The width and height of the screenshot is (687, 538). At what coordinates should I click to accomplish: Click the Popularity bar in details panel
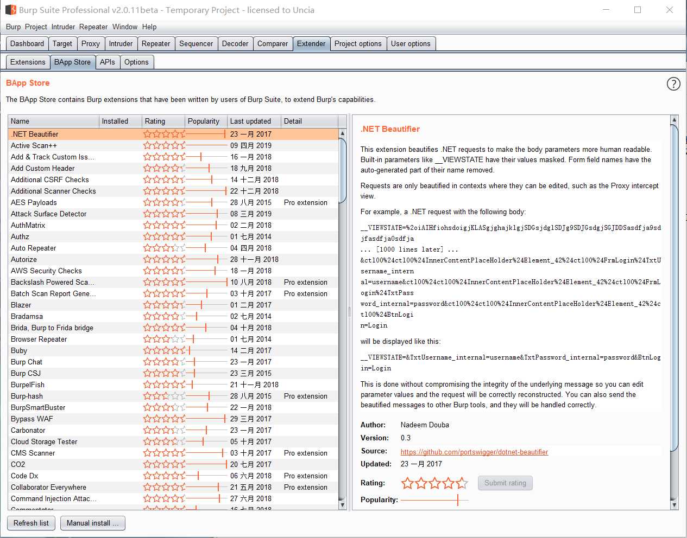(434, 499)
